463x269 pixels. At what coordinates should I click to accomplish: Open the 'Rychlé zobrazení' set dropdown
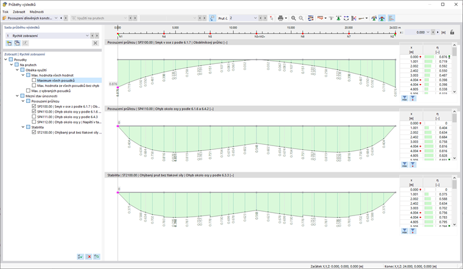pos(87,35)
